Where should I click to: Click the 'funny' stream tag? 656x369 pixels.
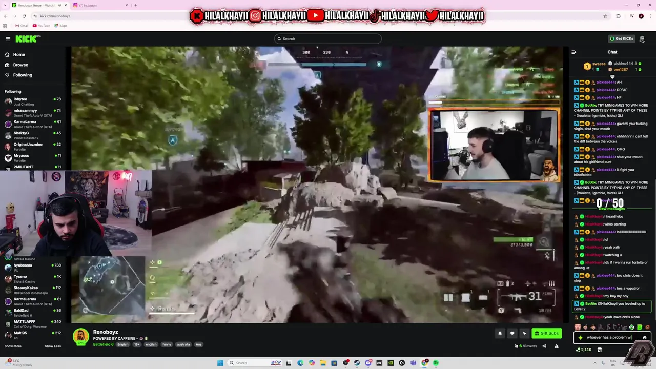pos(167,344)
